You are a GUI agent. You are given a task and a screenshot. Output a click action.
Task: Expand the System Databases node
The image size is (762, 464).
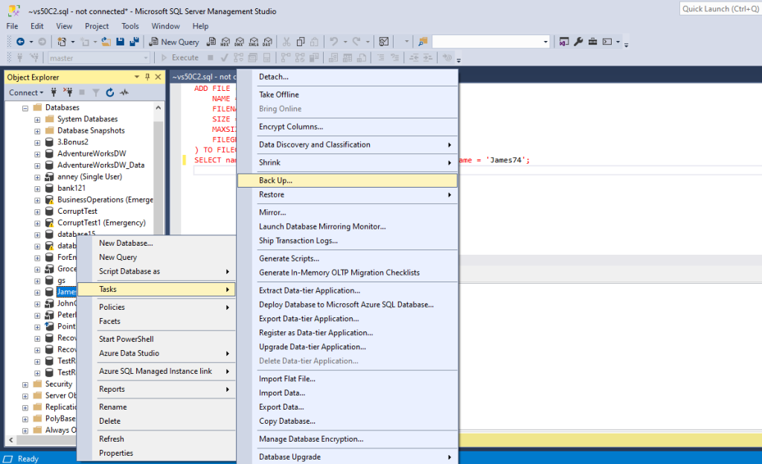click(37, 120)
